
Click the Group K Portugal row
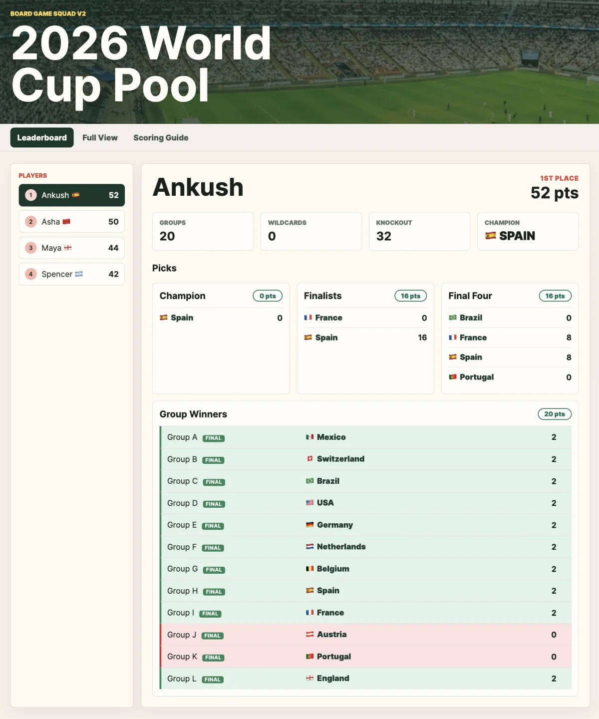(x=366, y=657)
